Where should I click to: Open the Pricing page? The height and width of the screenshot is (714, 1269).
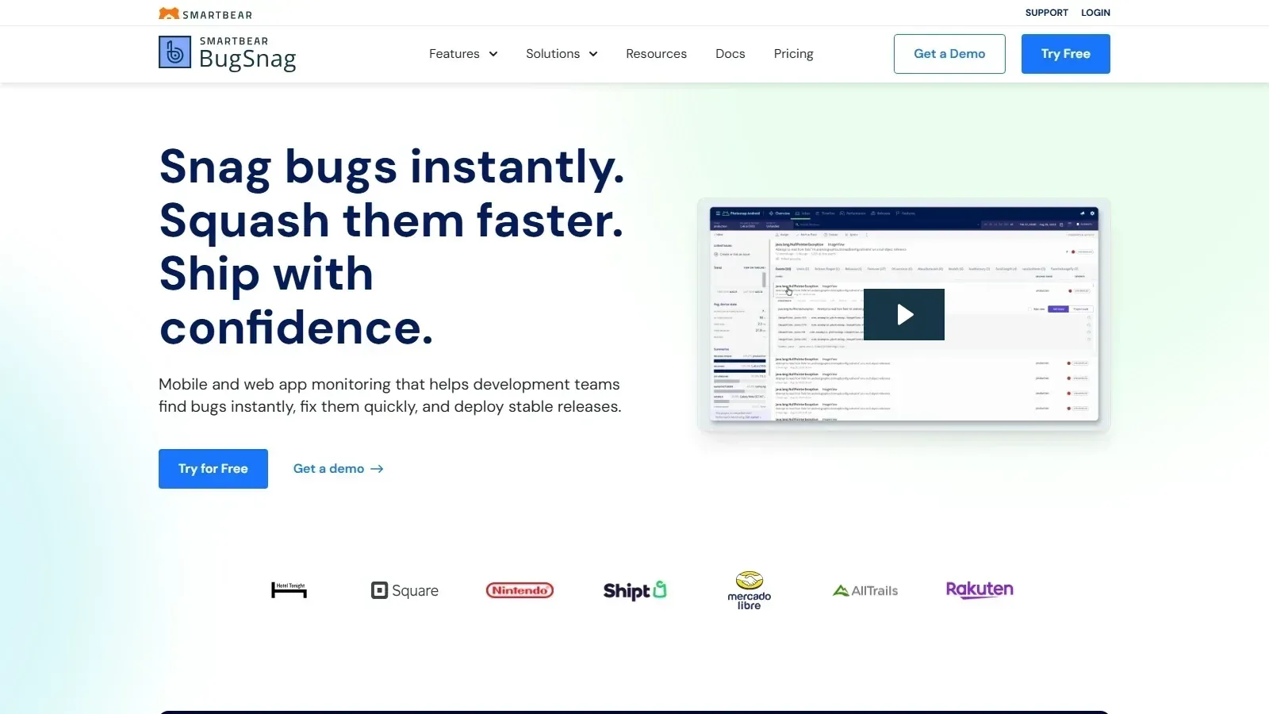[793, 54]
